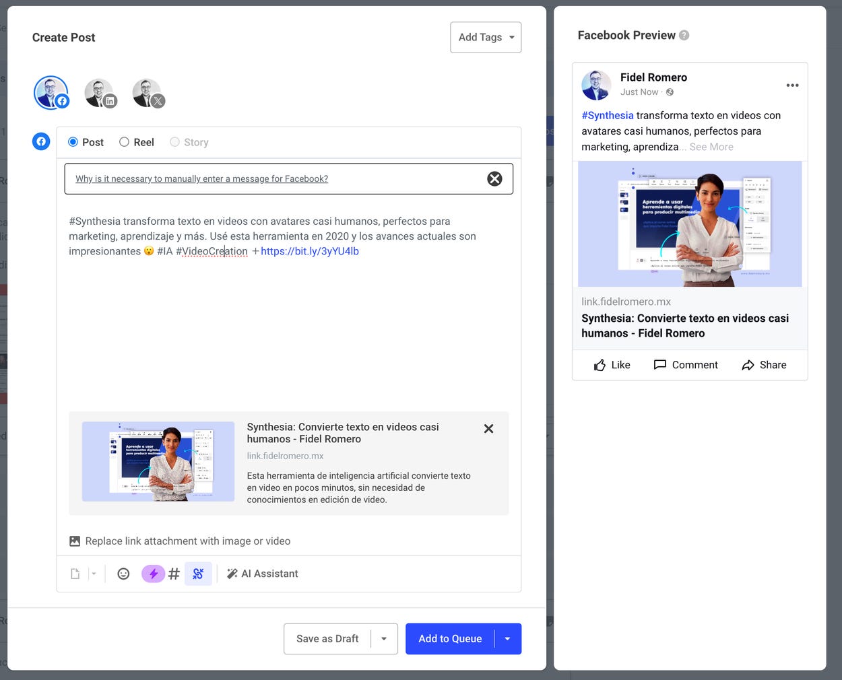Image resolution: width=842 pixels, height=680 pixels.
Task: Click the bit.ly link in post text
Action: click(x=310, y=251)
